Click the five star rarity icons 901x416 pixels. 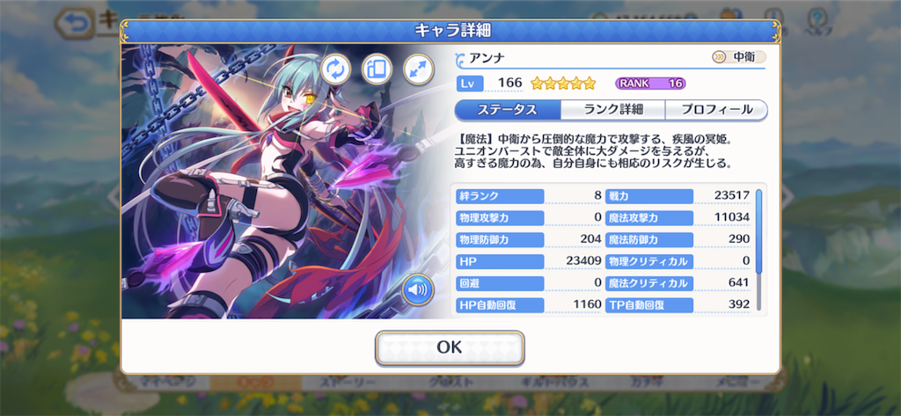pos(563,84)
